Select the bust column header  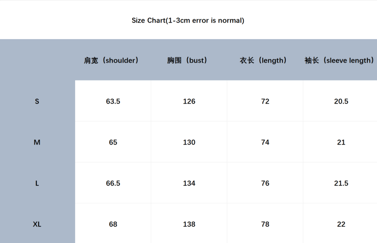188,60
